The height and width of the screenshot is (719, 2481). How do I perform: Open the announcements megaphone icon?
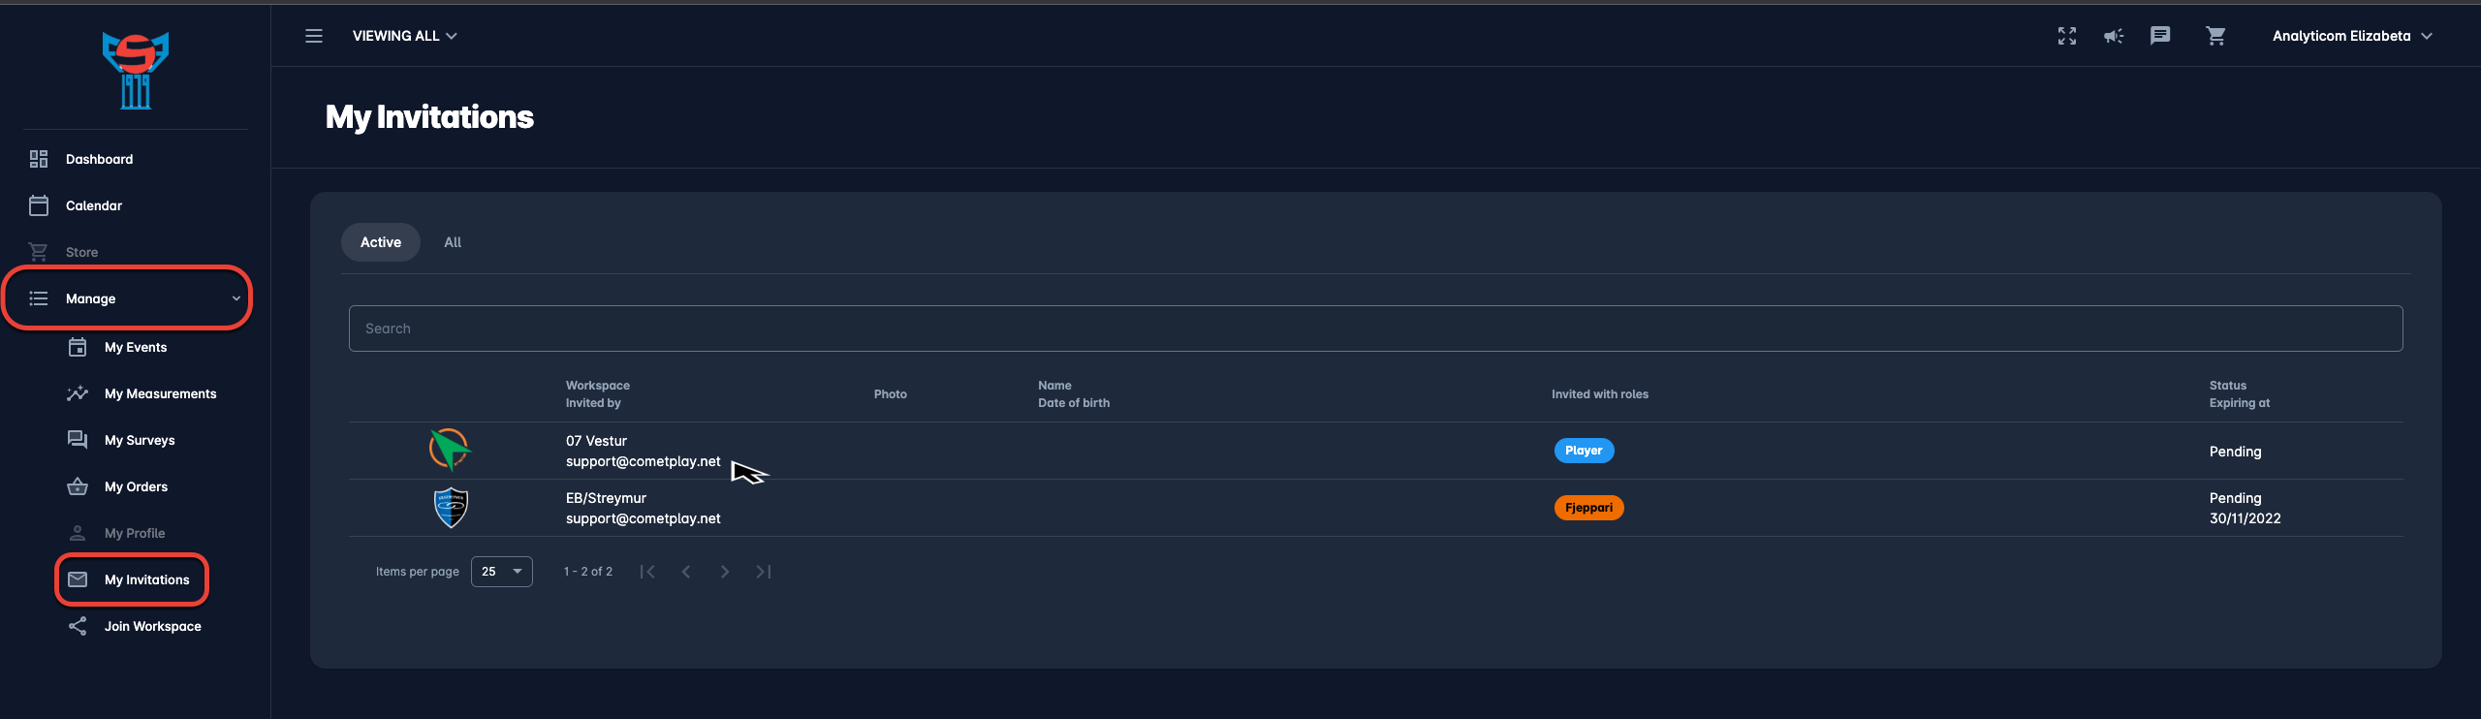(2113, 36)
